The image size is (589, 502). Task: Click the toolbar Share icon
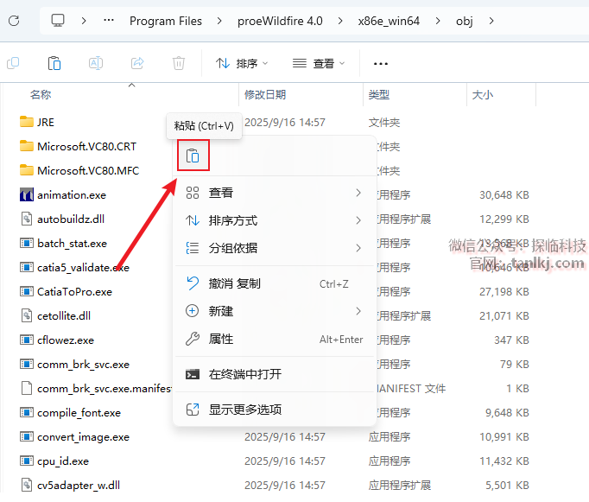[137, 63]
